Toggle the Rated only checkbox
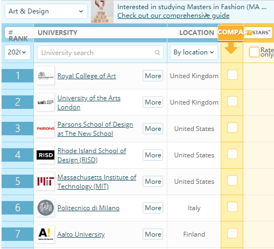Screen dimensions: 274x249 click(x=254, y=52)
